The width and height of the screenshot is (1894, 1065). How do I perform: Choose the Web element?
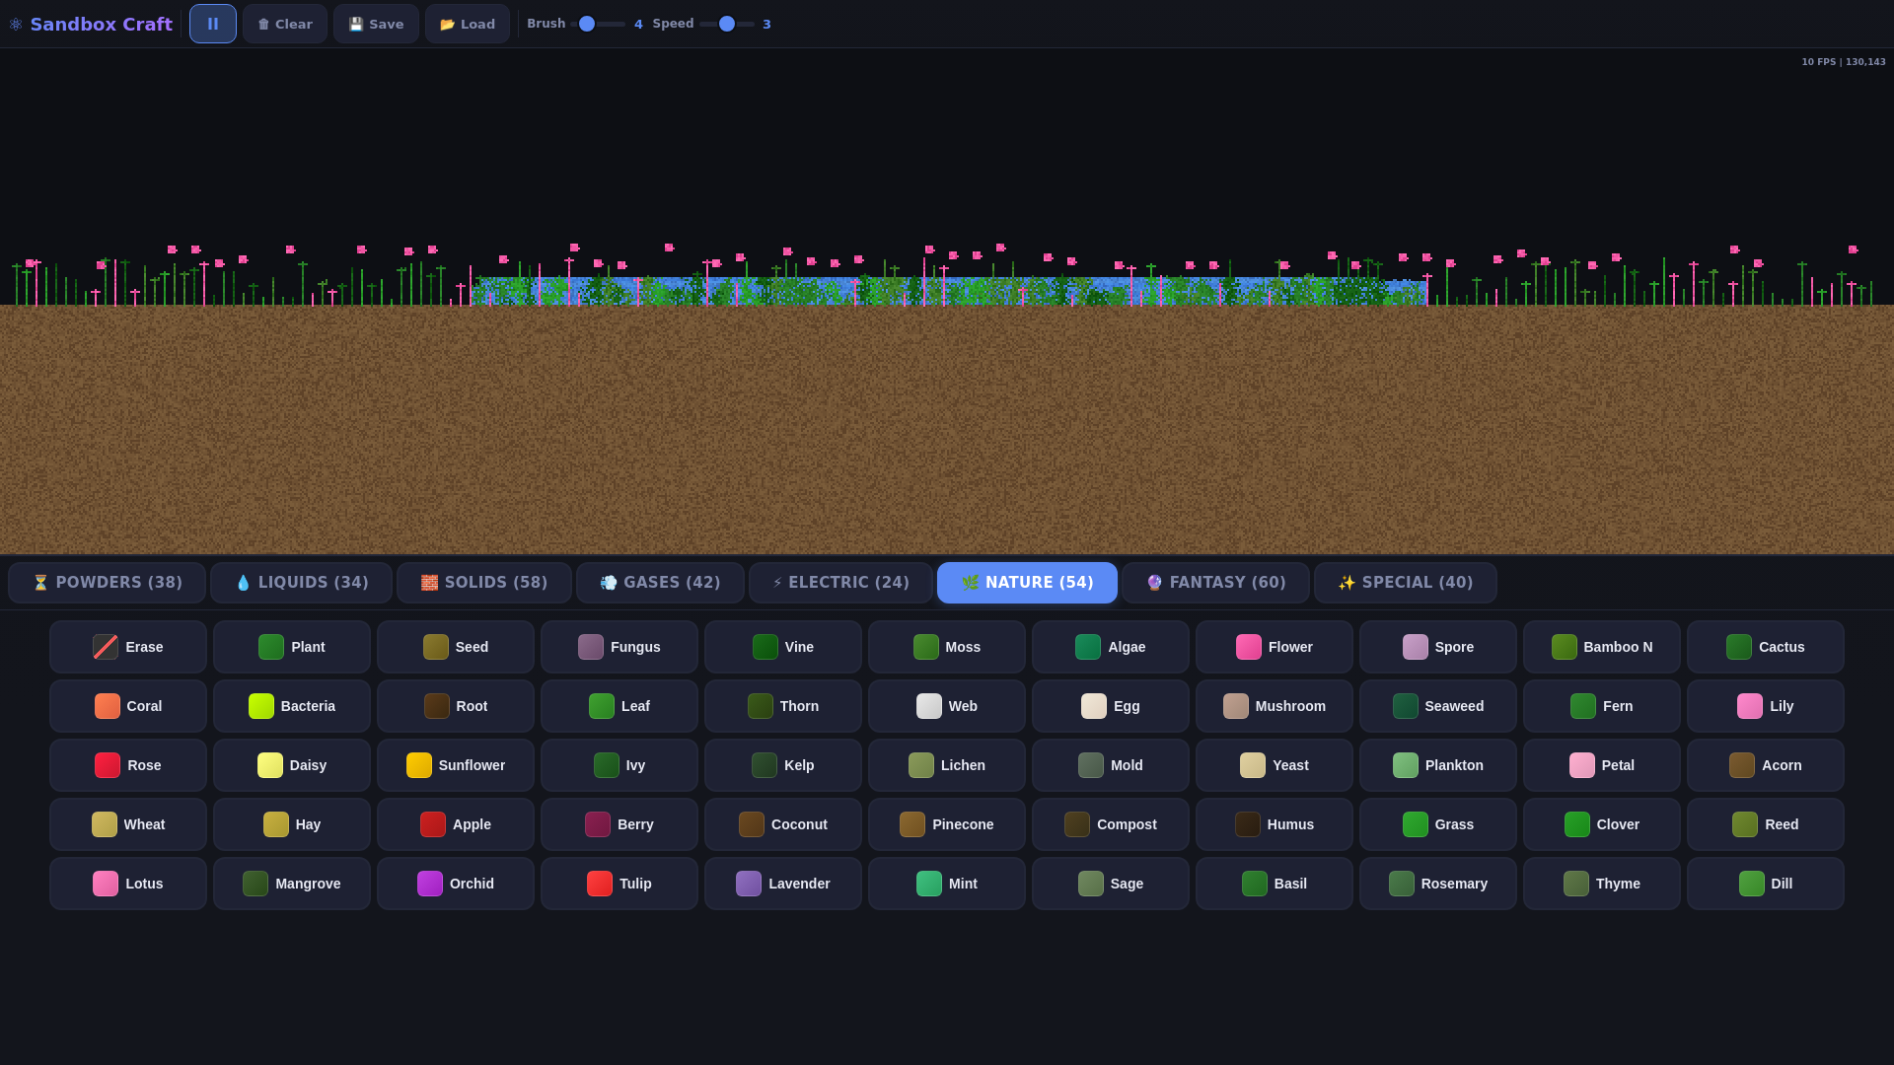[947, 706]
